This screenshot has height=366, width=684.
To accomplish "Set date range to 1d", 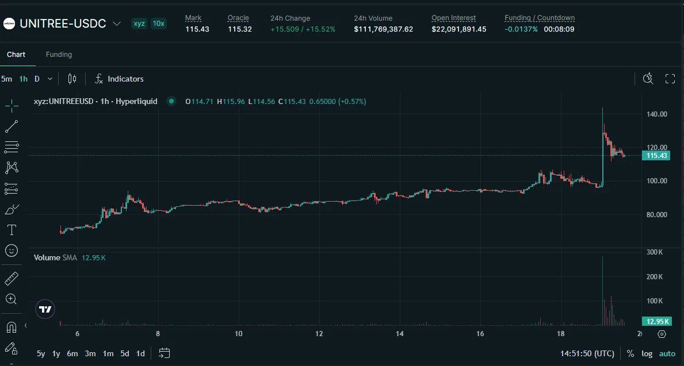I will (140, 353).
